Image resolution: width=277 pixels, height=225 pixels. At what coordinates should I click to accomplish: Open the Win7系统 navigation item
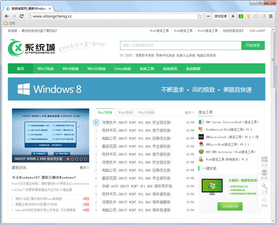point(45,69)
